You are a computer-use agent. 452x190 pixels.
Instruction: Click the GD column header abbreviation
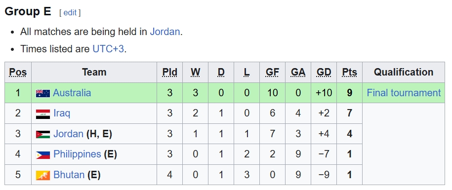pos(324,72)
